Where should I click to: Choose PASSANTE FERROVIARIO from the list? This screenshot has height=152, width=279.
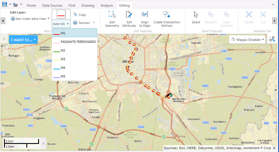[x=75, y=42]
